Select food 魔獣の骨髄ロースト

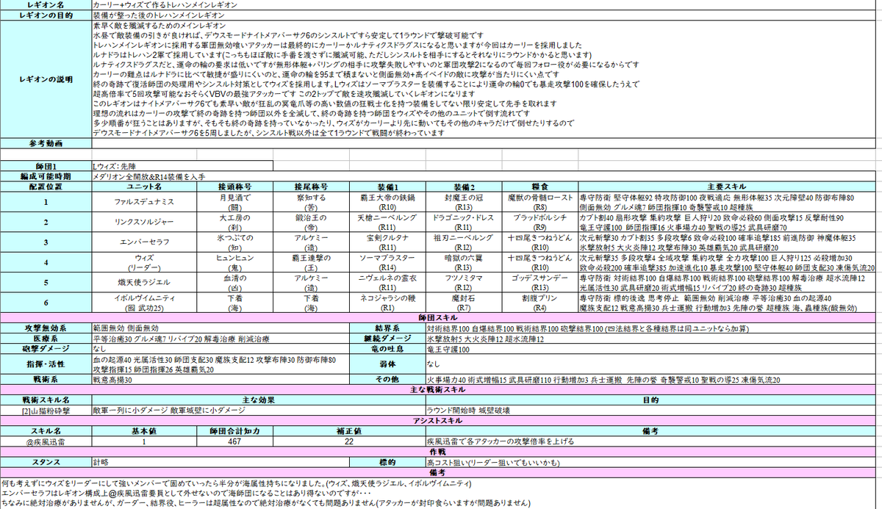click(539, 202)
